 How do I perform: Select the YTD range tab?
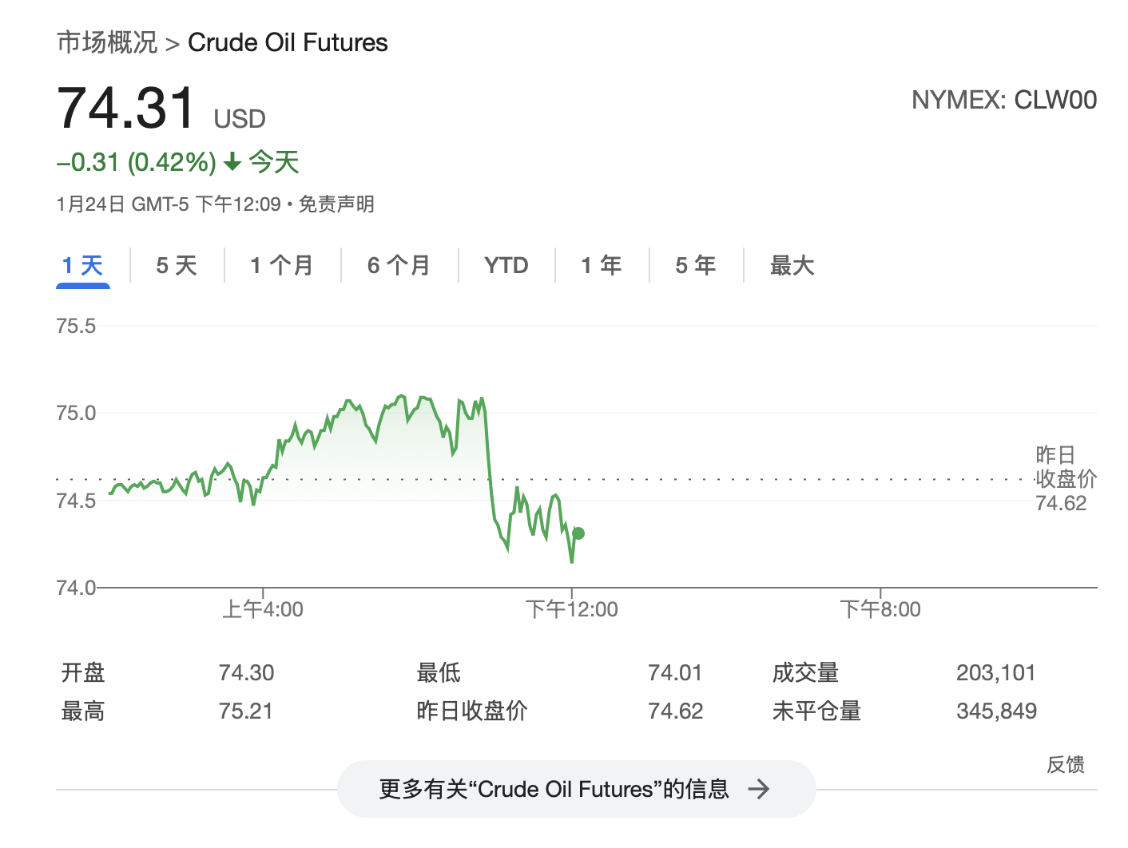[506, 265]
